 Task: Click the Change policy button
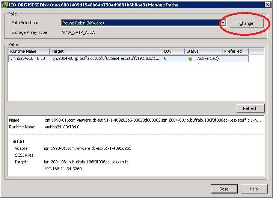pyautogui.click(x=246, y=23)
